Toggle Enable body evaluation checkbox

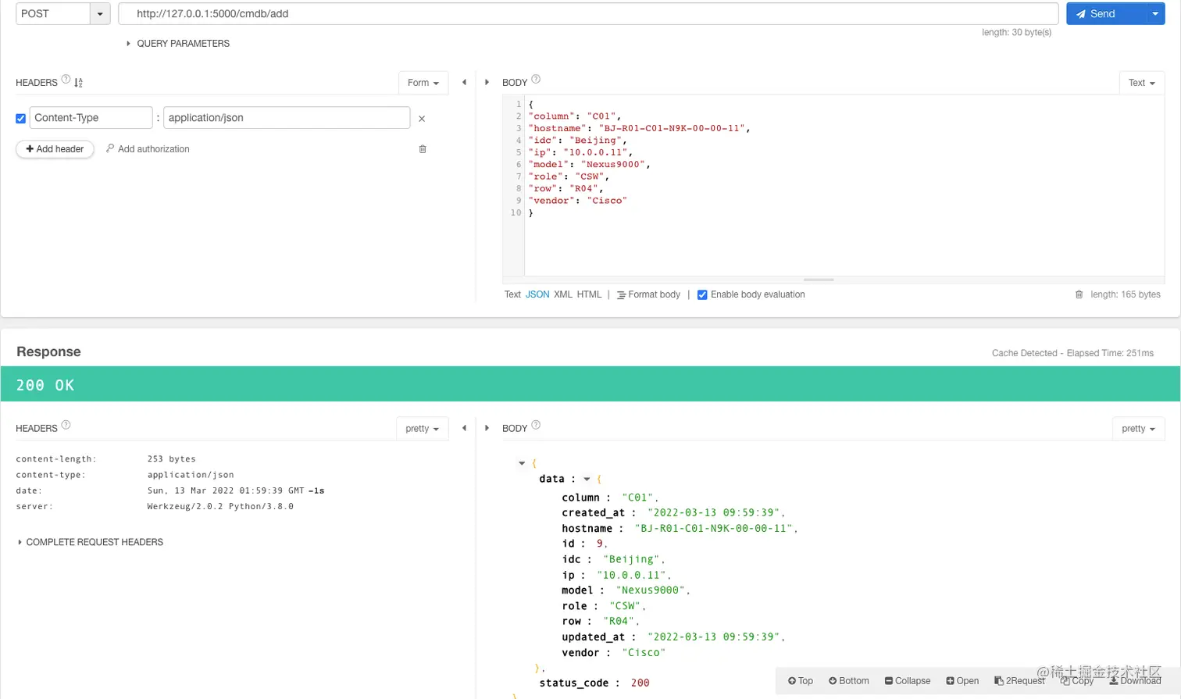click(x=702, y=295)
